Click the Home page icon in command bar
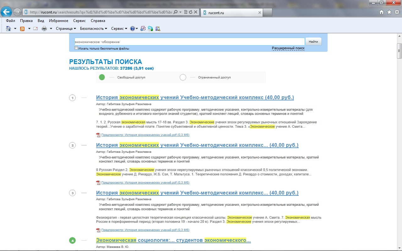Viewport: 402px width, 251px height. (x=8, y=29)
